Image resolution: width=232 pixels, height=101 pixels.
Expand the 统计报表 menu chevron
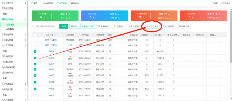click(25, 84)
